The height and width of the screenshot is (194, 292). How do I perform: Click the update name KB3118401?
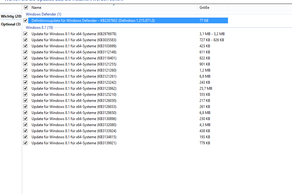tap(74, 58)
